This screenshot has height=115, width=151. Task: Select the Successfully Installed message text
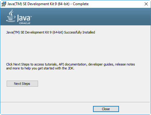coord(50,32)
